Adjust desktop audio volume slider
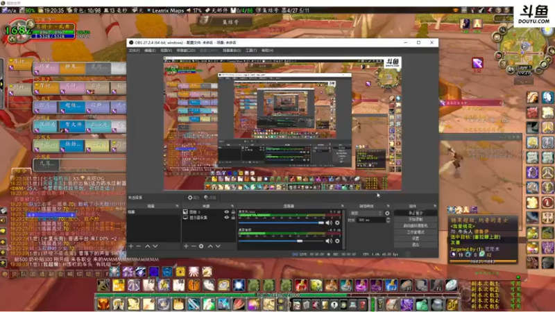555x312 pixels. pos(282,241)
